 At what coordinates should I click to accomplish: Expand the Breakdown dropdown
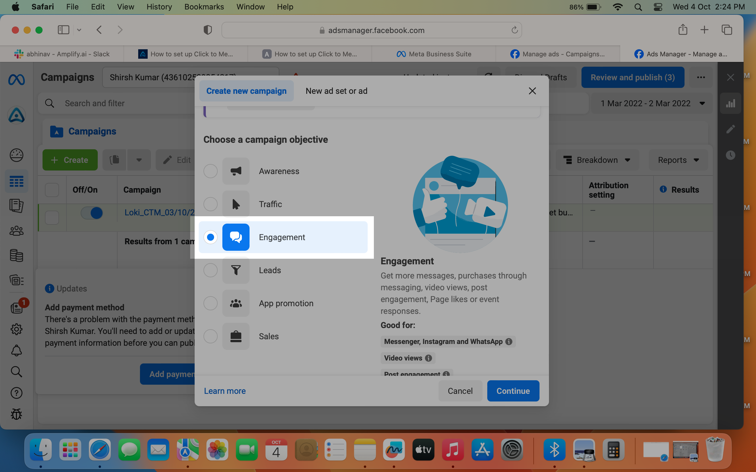click(597, 160)
